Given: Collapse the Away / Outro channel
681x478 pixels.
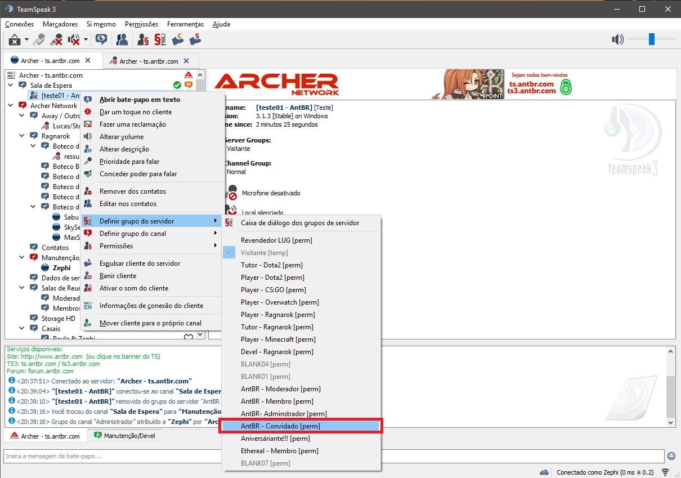Looking at the screenshot, I should tap(23, 115).
